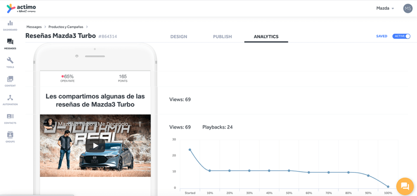
Task: Click the video title text overlay
Action: (95, 124)
